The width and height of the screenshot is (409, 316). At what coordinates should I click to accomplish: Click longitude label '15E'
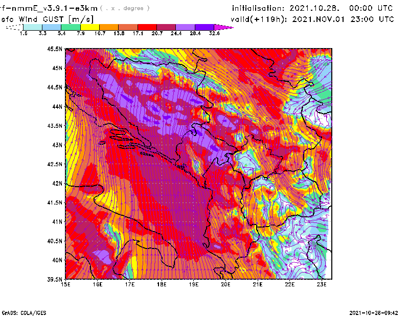pos(65,284)
